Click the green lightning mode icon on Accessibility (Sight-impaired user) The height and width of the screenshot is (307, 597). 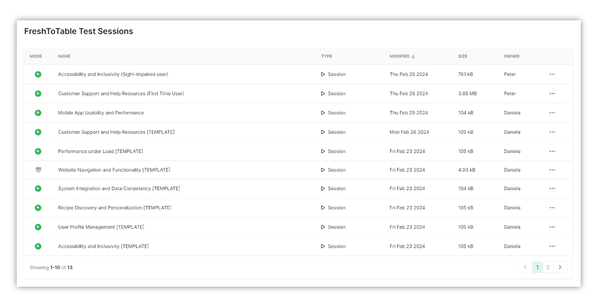(x=38, y=74)
